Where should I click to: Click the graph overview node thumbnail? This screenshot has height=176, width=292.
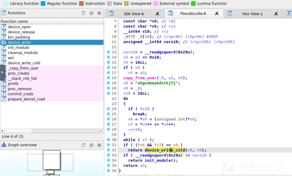pyautogui.click(x=51, y=160)
